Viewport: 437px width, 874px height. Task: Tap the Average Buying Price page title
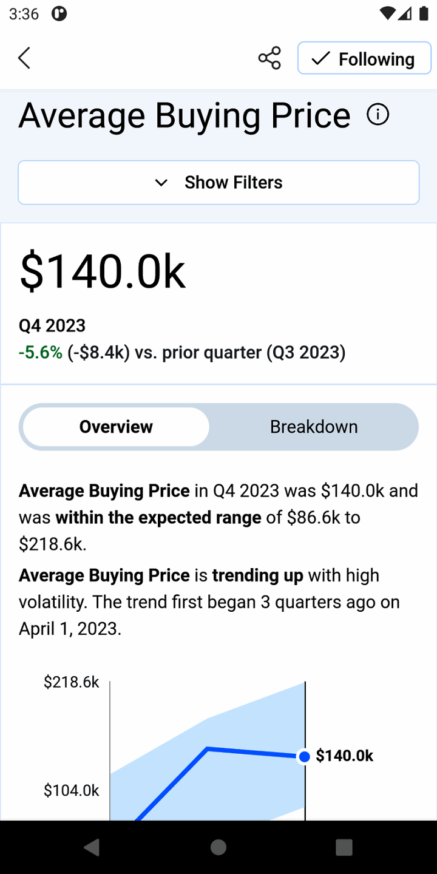[x=185, y=115]
